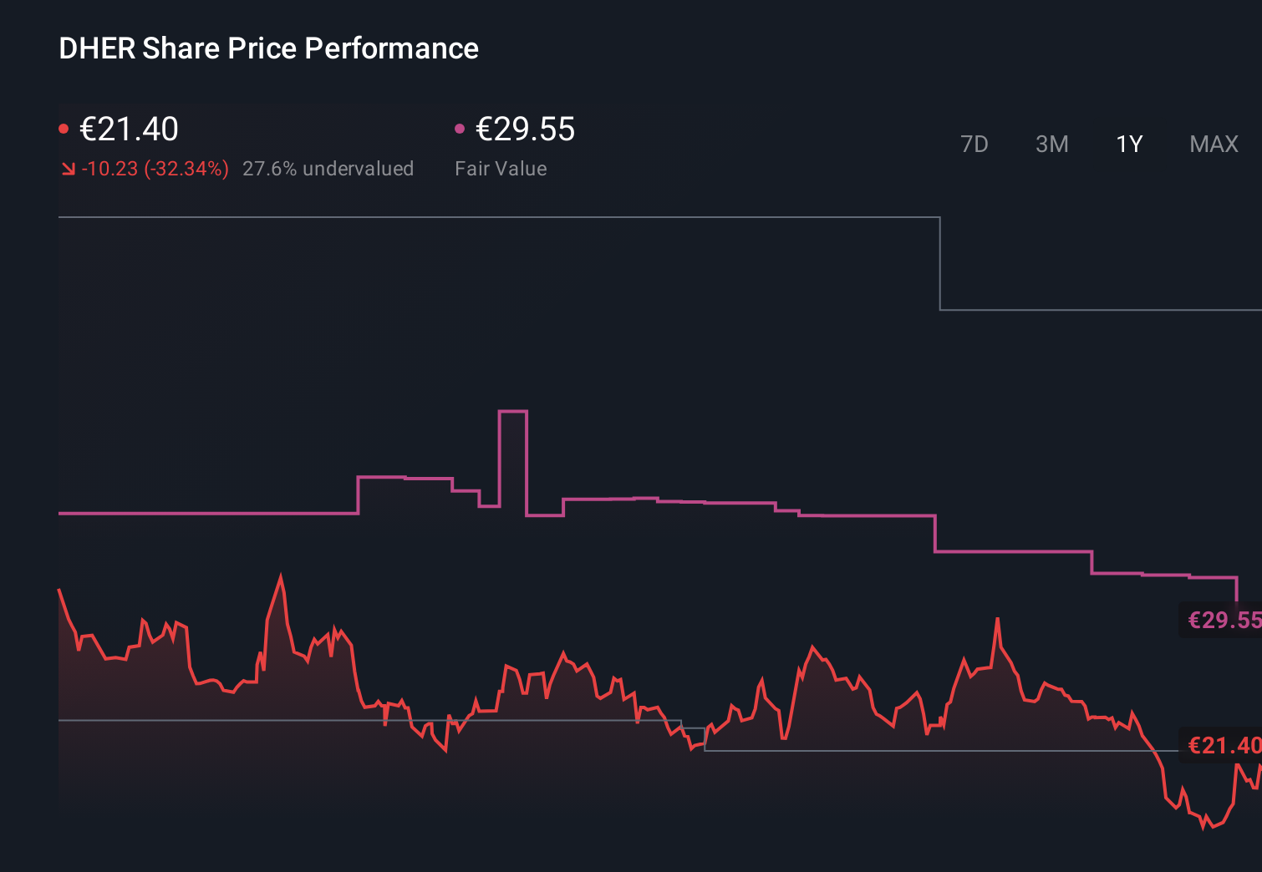Screen dimensions: 1262x872
Task: Select the 7D time range tab
Action: coord(975,144)
